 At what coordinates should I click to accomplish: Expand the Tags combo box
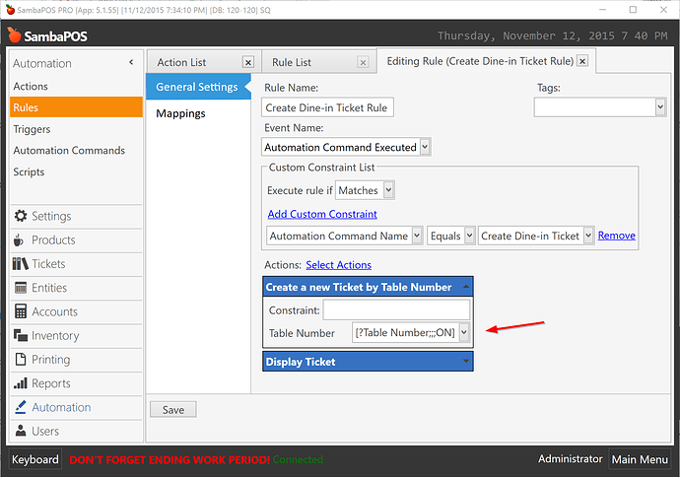(x=659, y=107)
